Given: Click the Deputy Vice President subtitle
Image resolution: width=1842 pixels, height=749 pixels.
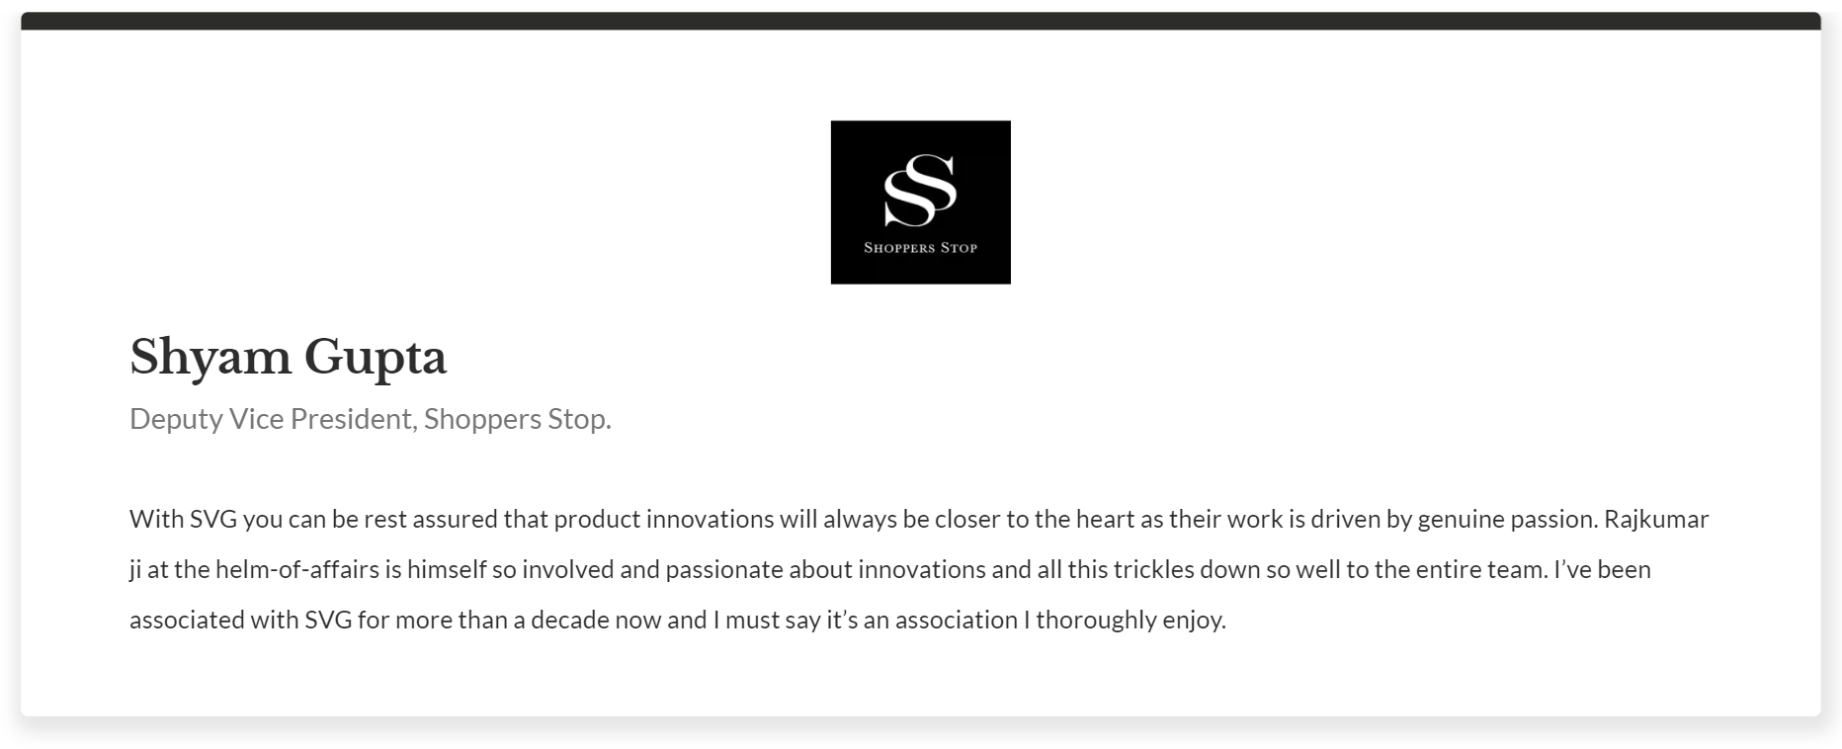Looking at the screenshot, I should [371, 419].
